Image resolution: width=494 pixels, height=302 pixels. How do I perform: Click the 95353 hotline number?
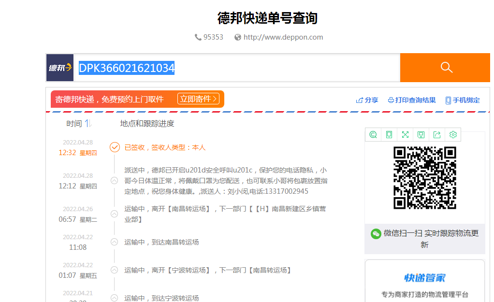tap(213, 37)
